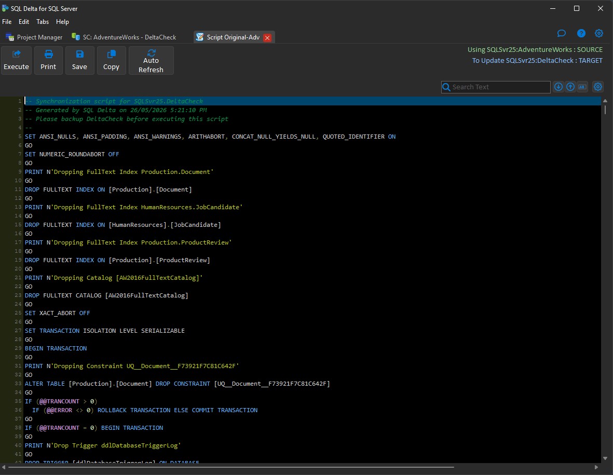Screen dimensions: 613x475
Task: Click the magnifier icon in search box
Action: click(446, 87)
